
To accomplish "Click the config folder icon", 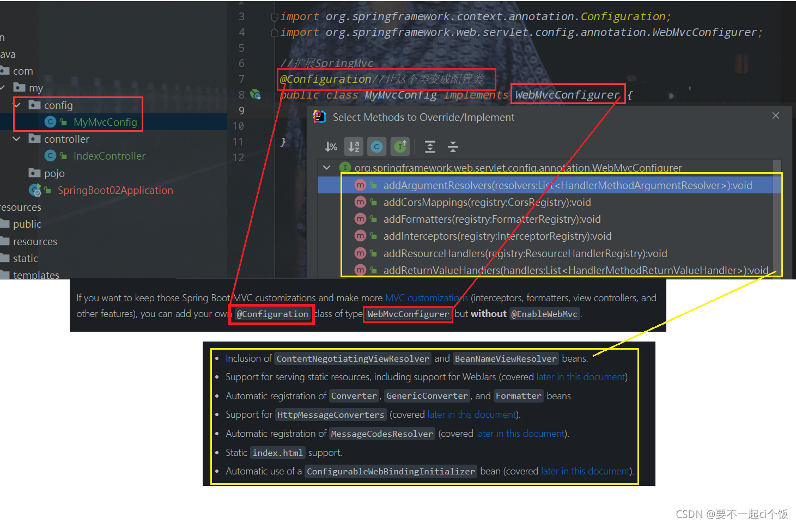I will [x=34, y=105].
